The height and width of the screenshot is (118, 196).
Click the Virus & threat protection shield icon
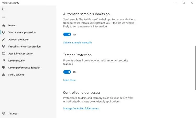coord(4,33)
